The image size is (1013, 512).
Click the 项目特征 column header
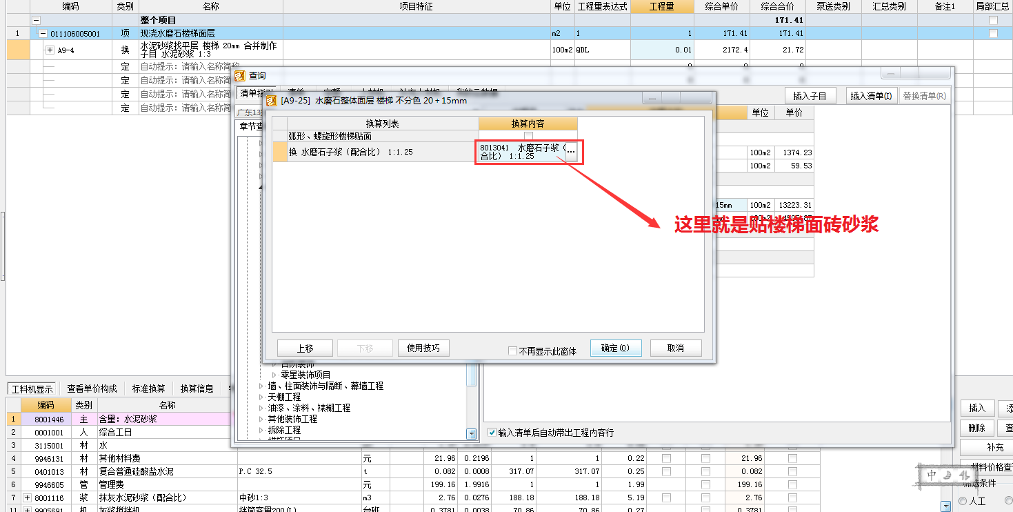(417, 6)
